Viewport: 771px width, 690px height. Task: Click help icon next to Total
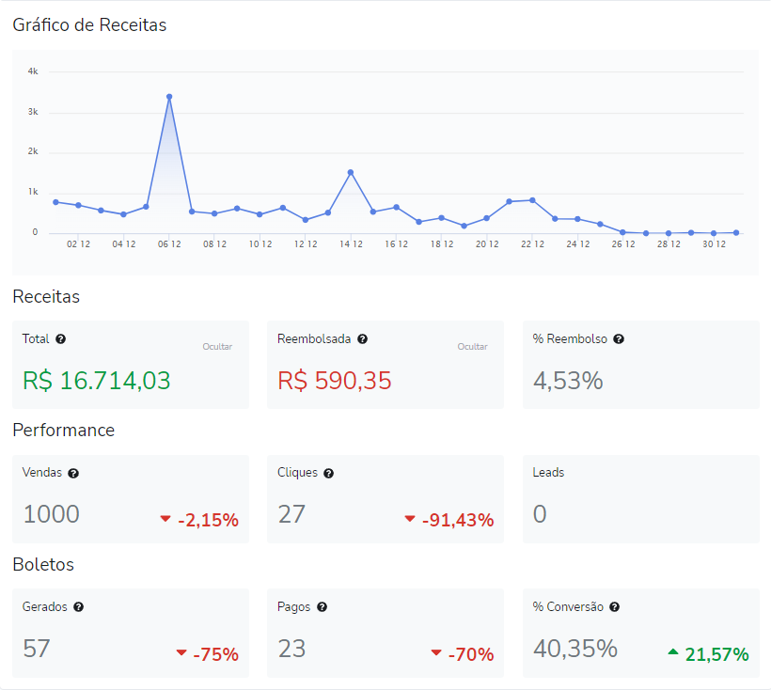[61, 339]
